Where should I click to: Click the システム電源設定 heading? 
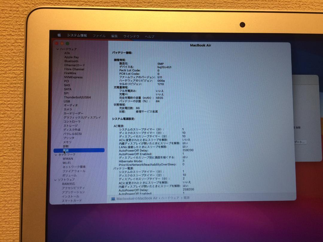(124, 119)
